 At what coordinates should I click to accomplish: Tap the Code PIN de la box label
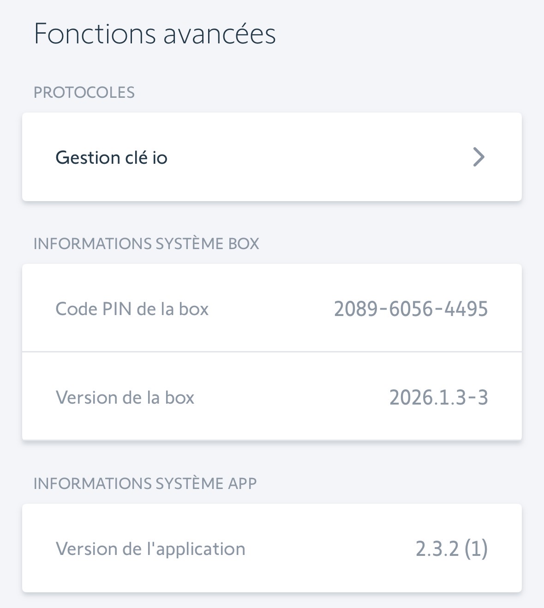(x=132, y=309)
